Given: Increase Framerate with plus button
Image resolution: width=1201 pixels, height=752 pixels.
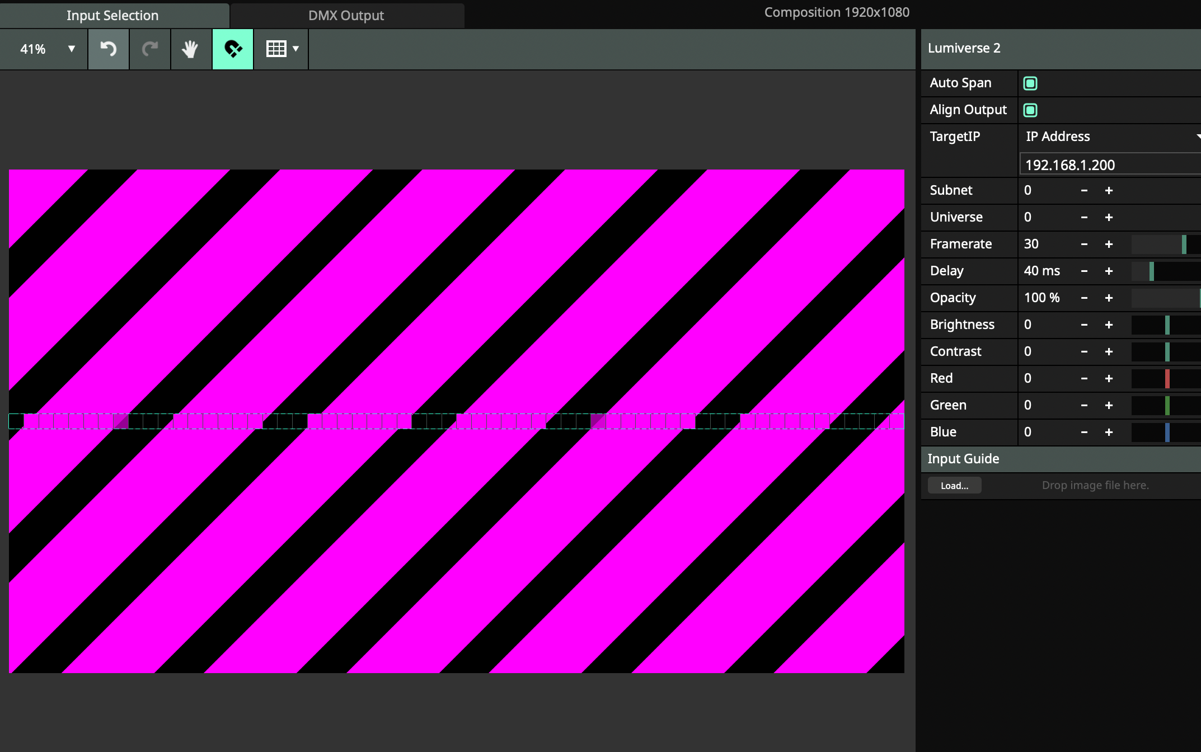Looking at the screenshot, I should (1109, 245).
